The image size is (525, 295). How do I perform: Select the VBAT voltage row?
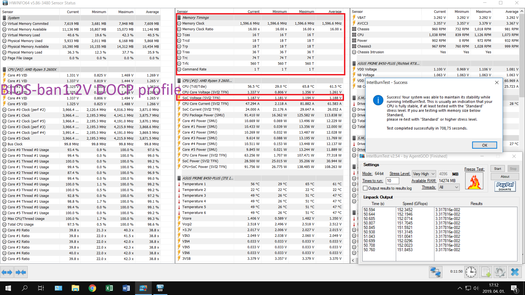[435, 18]
